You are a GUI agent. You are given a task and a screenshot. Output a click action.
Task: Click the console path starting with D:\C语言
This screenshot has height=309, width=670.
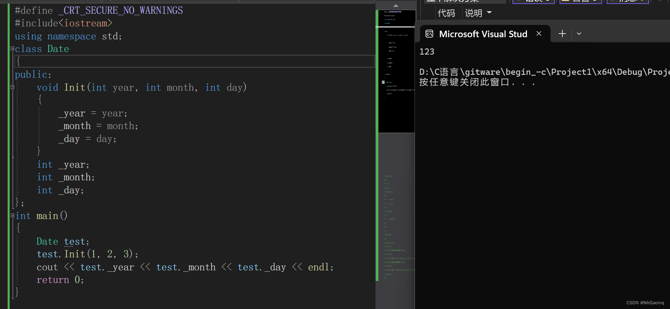(544, 72)
